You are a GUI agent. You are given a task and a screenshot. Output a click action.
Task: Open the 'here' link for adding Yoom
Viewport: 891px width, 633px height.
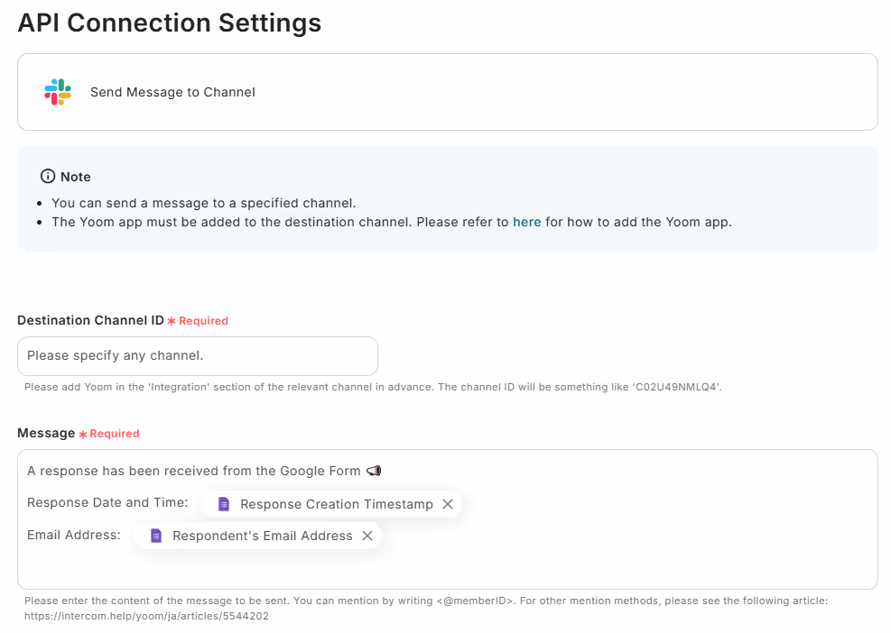pos(527,222)
